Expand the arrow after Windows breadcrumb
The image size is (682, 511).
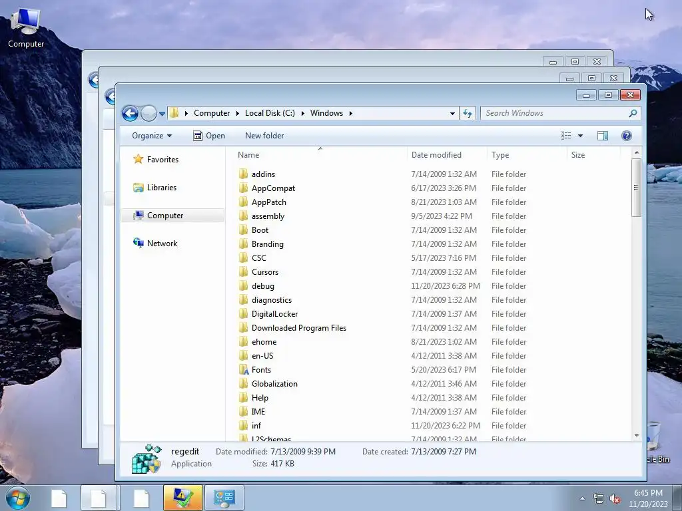[x=350, y=113]
